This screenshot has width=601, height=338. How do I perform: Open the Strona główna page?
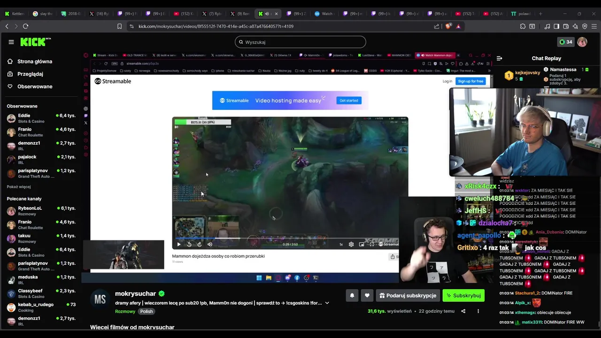(x=35, y=61)
